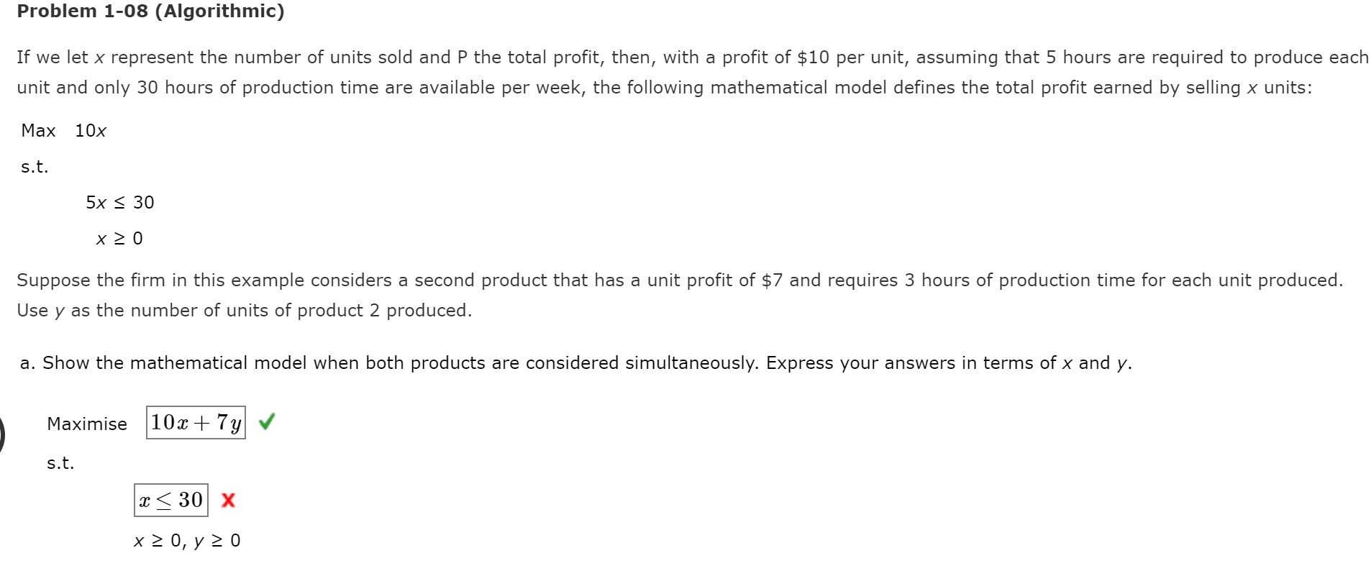Click the Maximise label before the answer box
The width and height of the screenshot is (1371, 571).
click(x=87, y=424)
